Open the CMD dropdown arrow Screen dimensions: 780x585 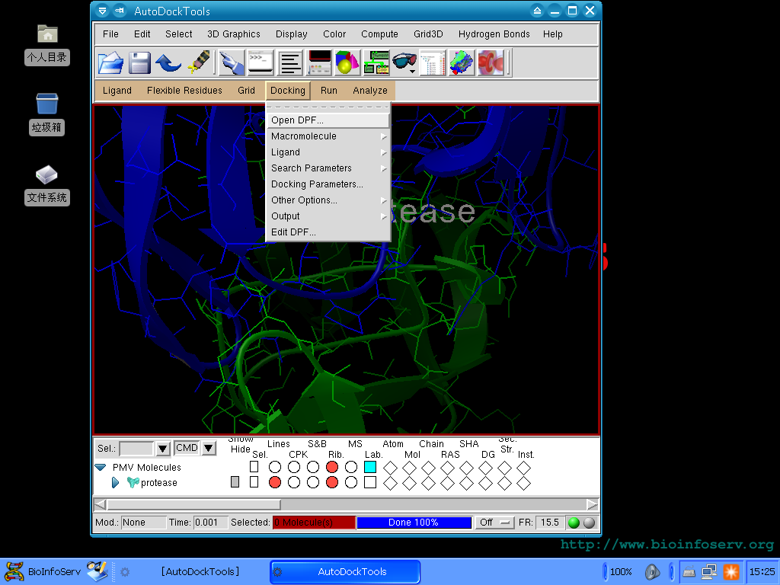(x=209, y=448)
